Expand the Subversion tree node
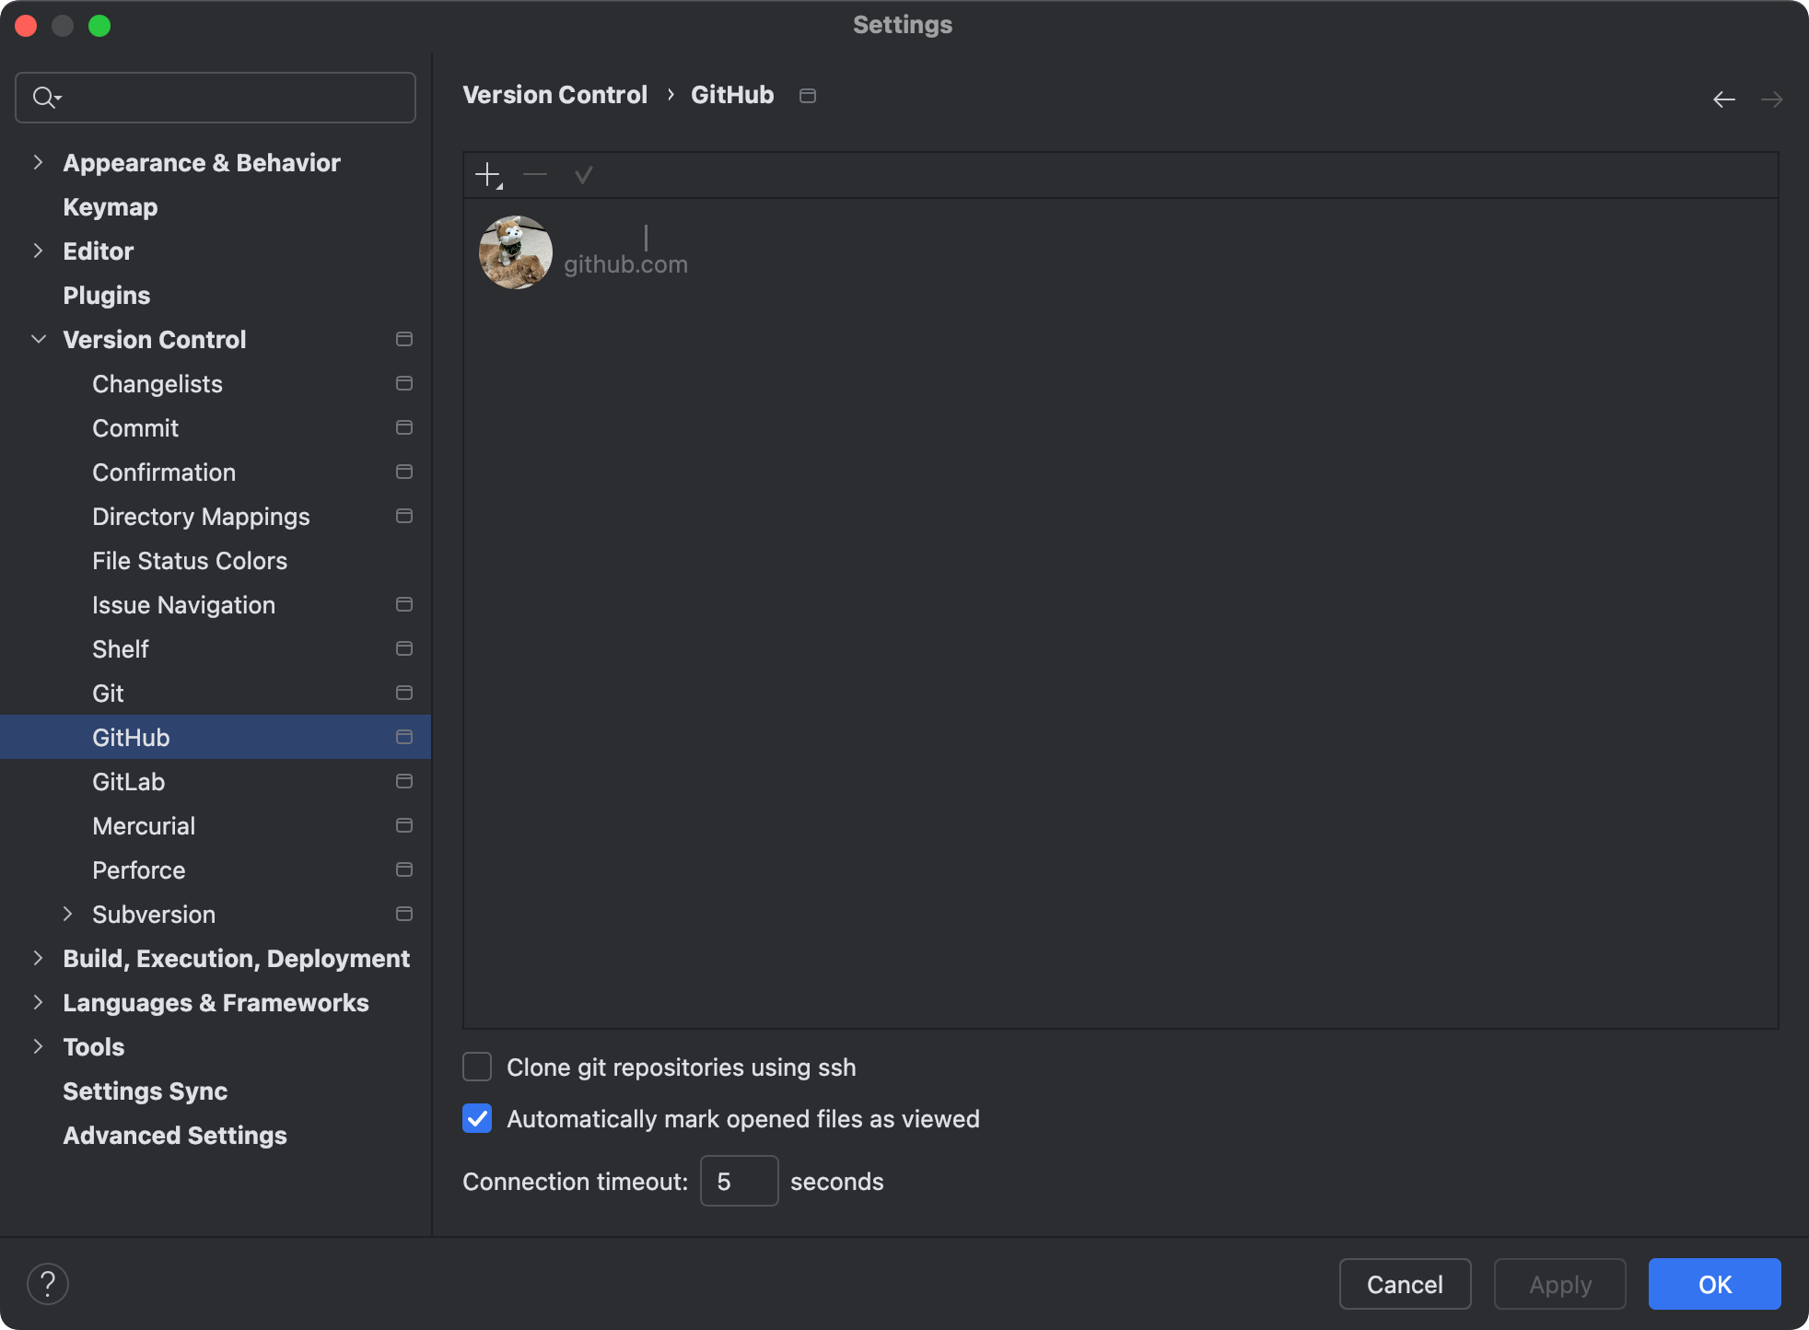 (67, 914)
